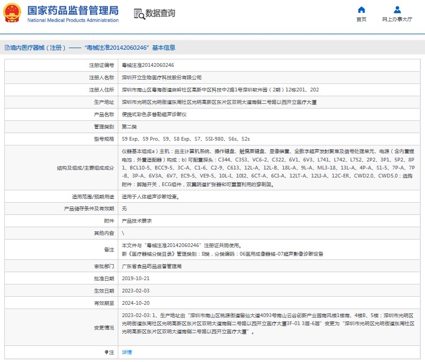Click the 无 storage condition value

tap(124, 209)
